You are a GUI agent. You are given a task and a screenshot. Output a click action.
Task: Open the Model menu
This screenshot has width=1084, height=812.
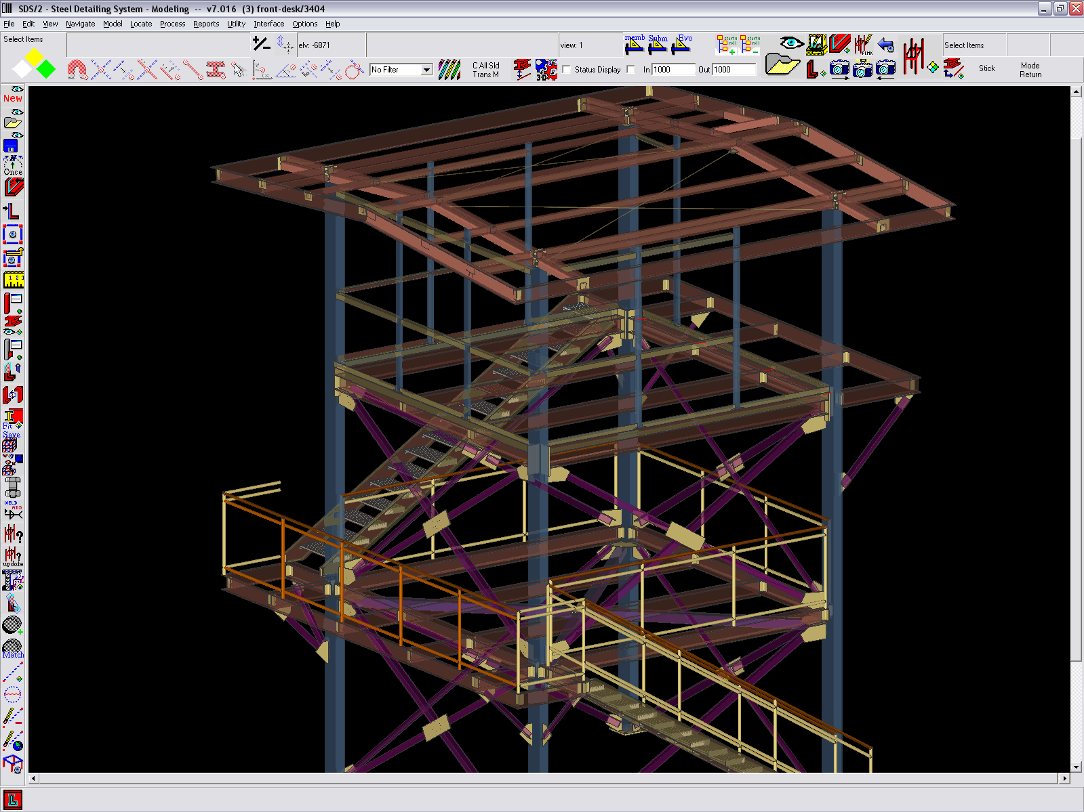[113, 24]
